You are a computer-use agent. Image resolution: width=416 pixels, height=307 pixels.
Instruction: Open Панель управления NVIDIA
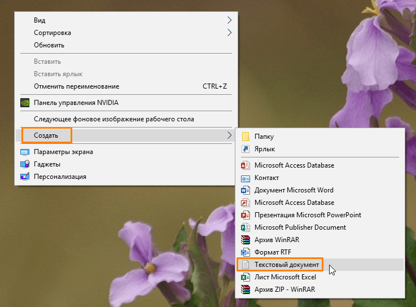tap(126, 103)
